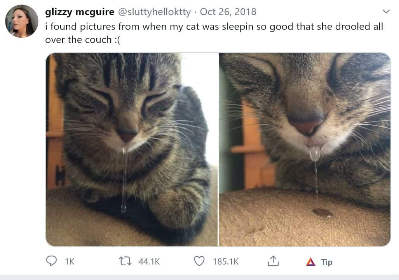
Task: Click the tweet text about drooling cat
Action: (214, 33)
